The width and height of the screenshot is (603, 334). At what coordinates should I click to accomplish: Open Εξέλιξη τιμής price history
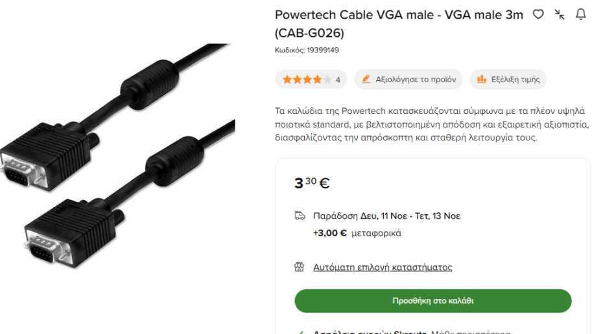[x=508, y=80]
